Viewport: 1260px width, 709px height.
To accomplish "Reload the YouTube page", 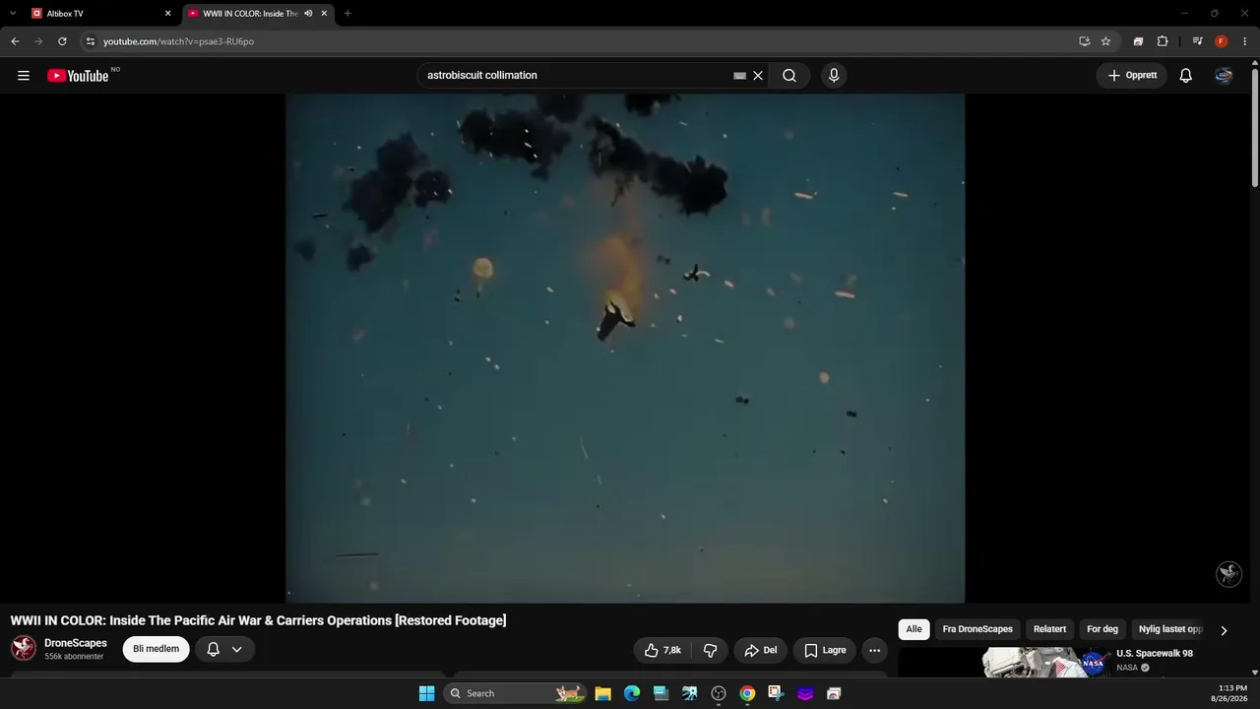I will (62, 41).
